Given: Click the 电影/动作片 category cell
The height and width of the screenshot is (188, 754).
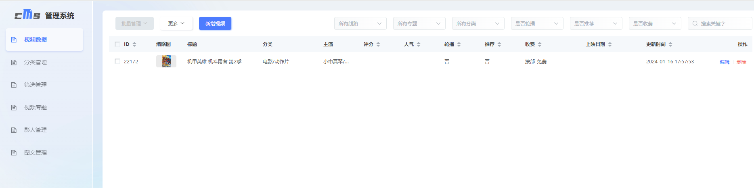Looking at the screenshot, I should (x=276, y=62).
